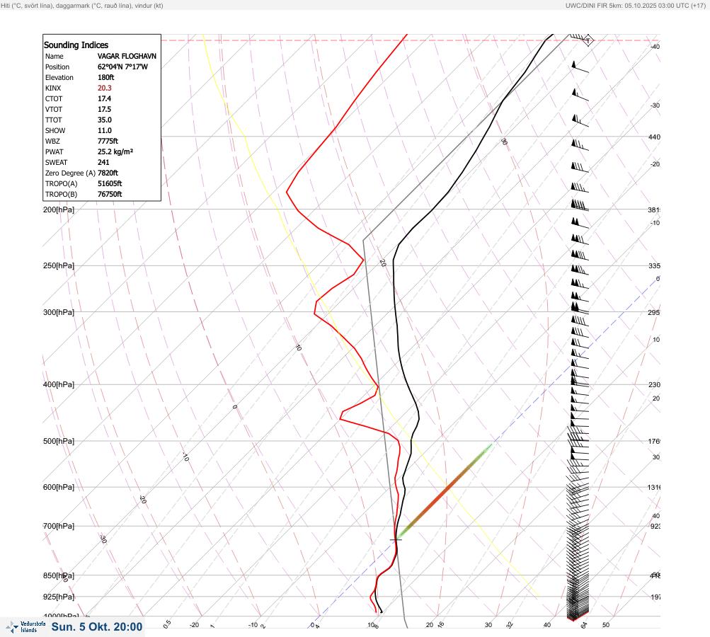Click the 925[hPa] pressure label
This screenshot has height=637, width=710.
59,597
